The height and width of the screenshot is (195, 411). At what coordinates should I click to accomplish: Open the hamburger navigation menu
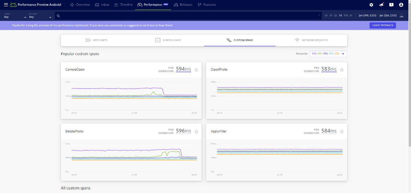click(6, 5)
